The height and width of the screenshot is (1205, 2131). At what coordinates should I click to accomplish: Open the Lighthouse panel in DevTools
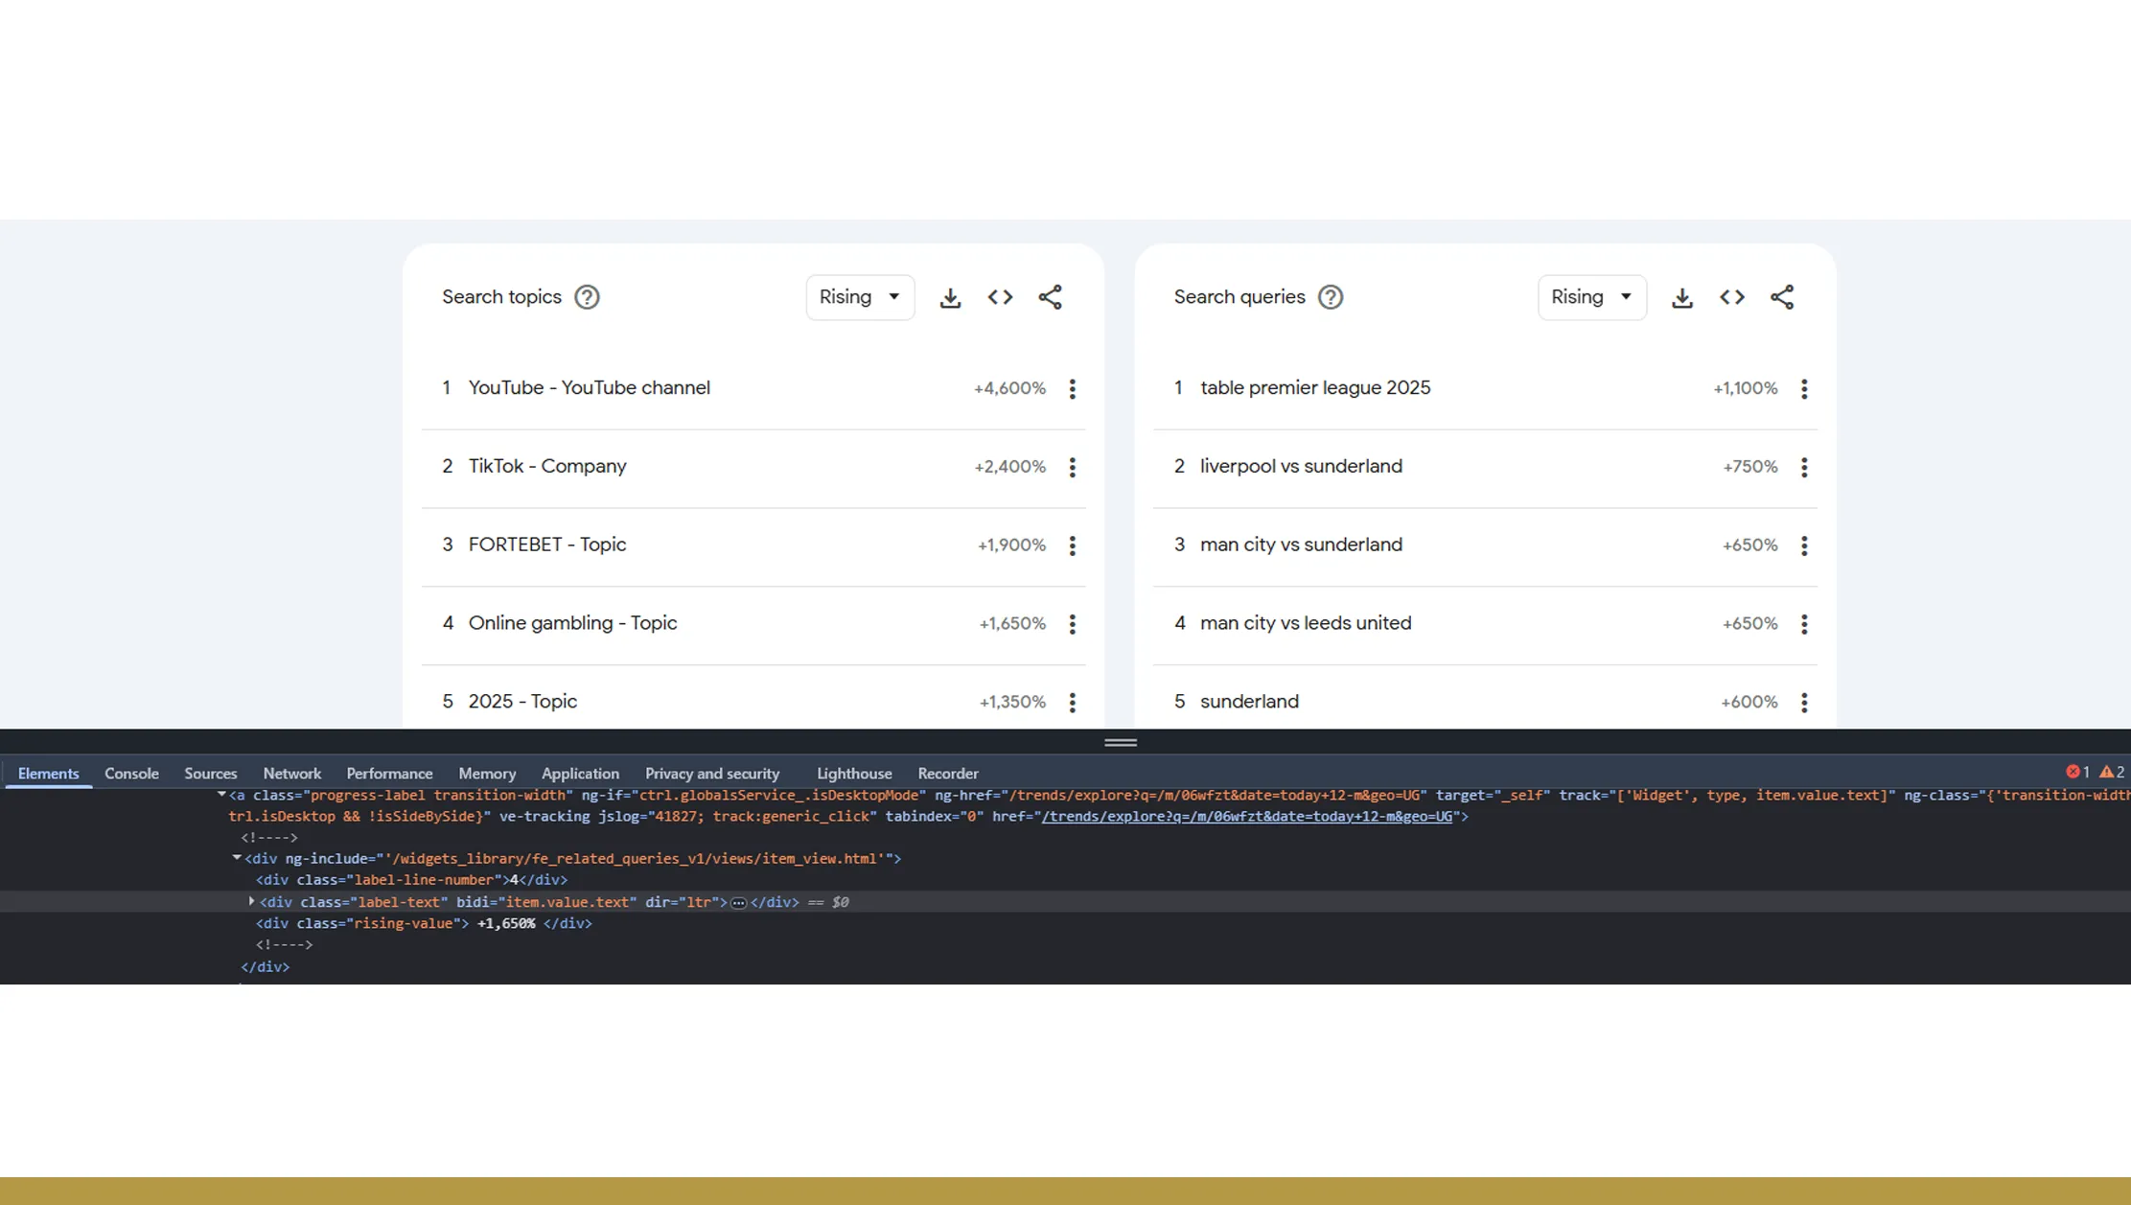(x=852, y=773)
